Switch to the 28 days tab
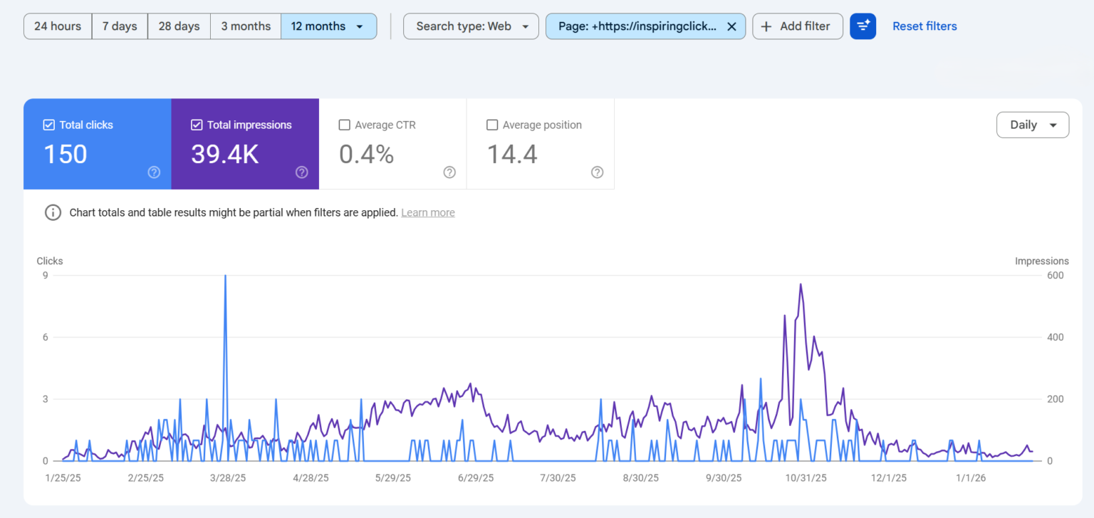The image size is (1094, 518). 179,26
